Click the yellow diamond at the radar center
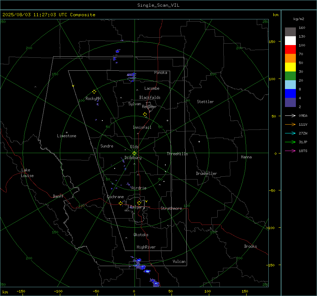Screen dimensions: 317x296 (134, 153)
